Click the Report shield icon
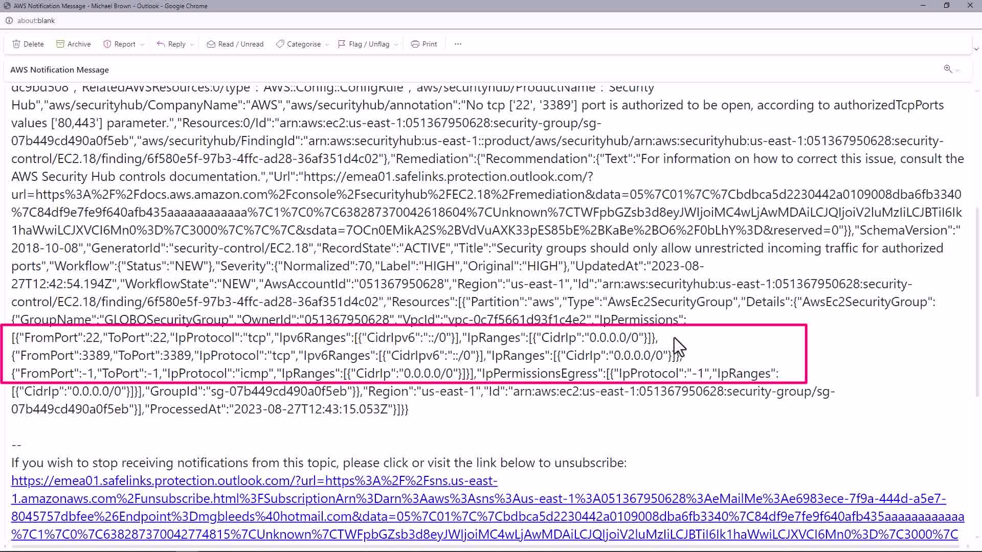This screenshot has width=982, height=552. (107, 44)
